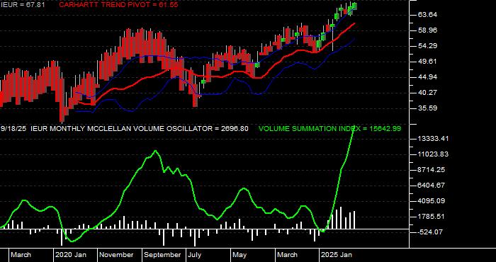The height and width of the screenshot is (262, 496).
Task: Select the May time axis label
Action: 239,255
